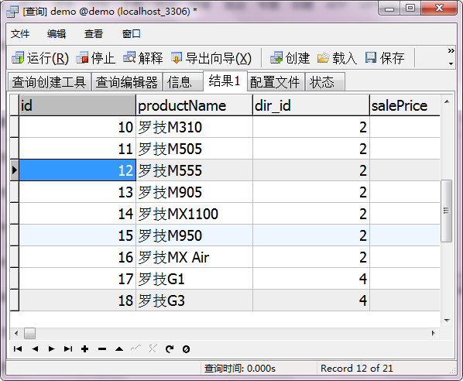Click the id column header
The height and width of the screenshot is (381, 463).
point(77,105)
